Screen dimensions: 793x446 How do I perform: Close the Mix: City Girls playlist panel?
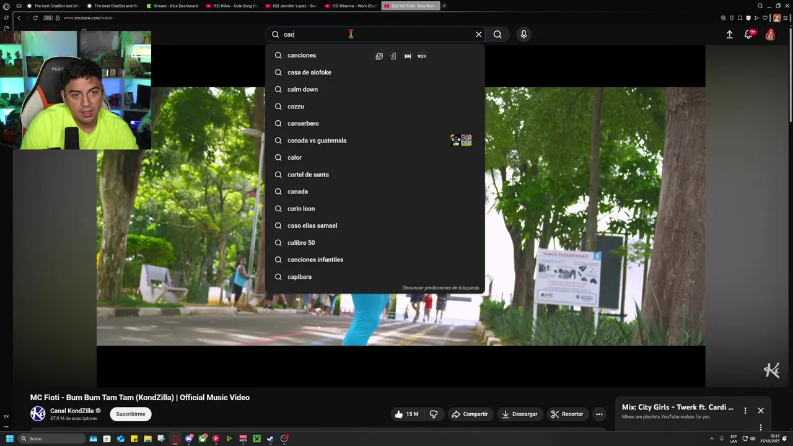click(x=761, y=411)
